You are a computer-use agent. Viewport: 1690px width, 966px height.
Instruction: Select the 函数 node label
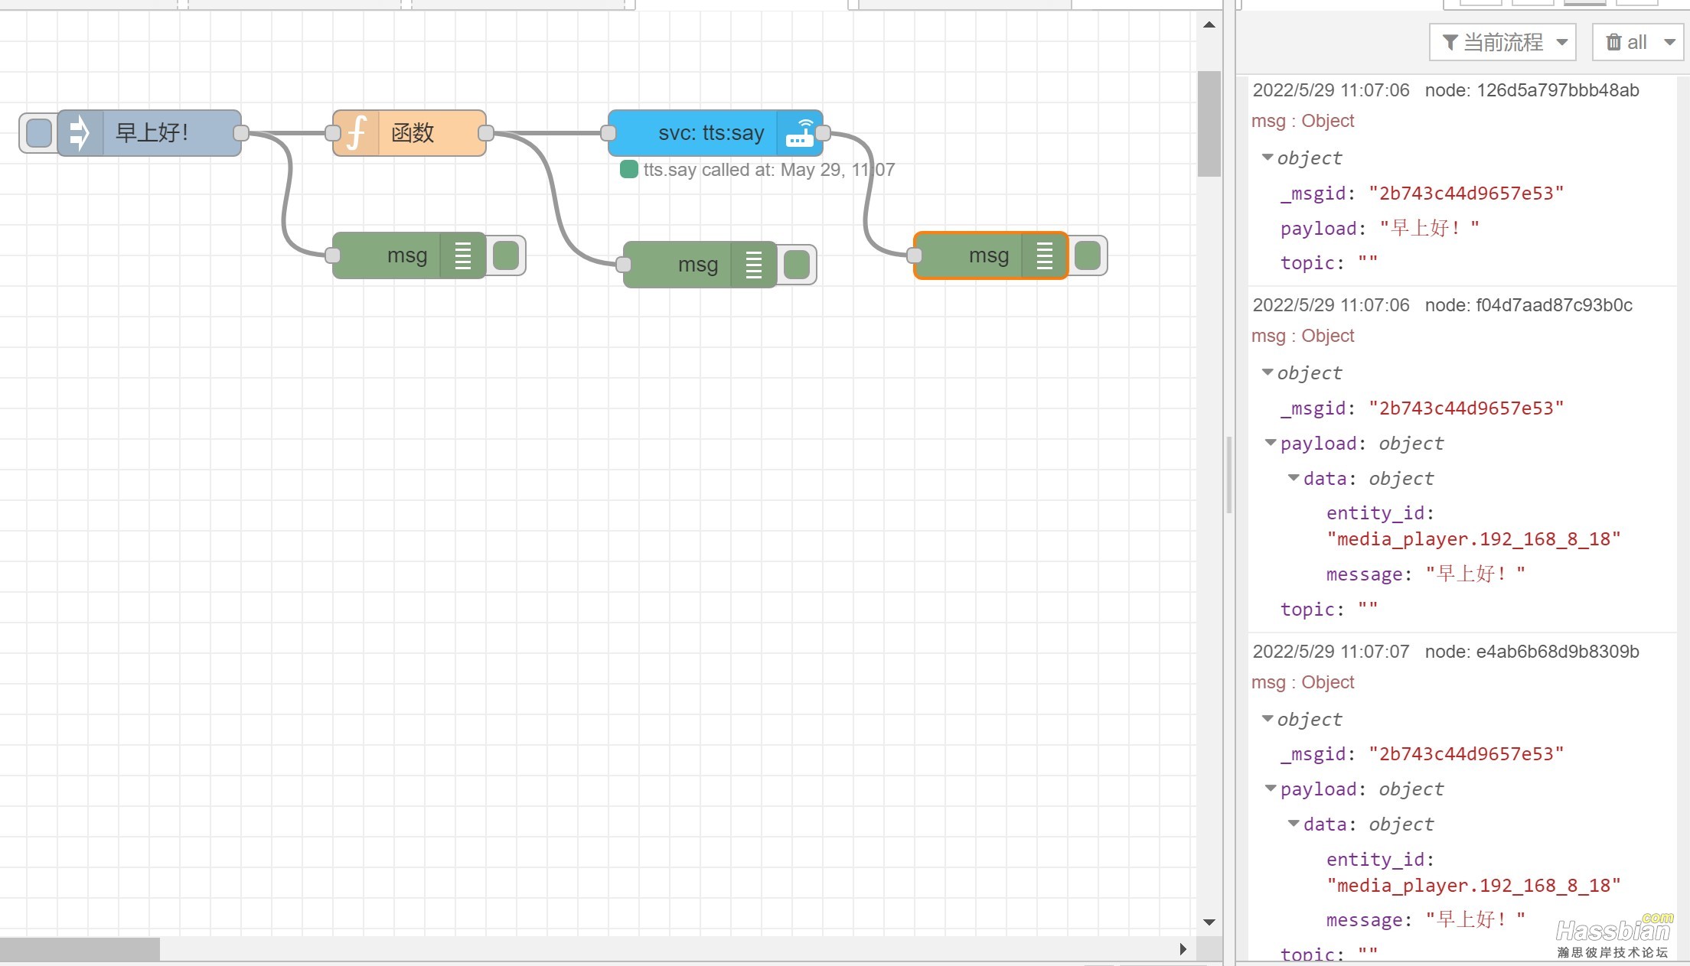pos(413,133)
